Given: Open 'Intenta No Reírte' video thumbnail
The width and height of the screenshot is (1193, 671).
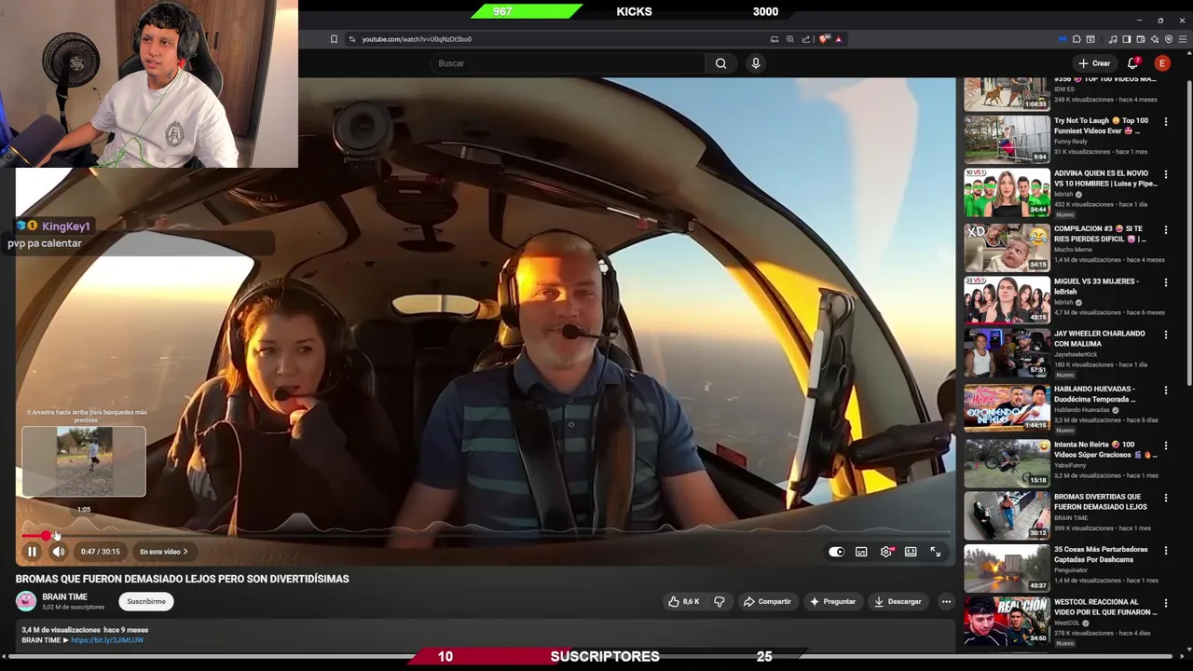Looking at the screenshot, I should (x=1007, y=462).
